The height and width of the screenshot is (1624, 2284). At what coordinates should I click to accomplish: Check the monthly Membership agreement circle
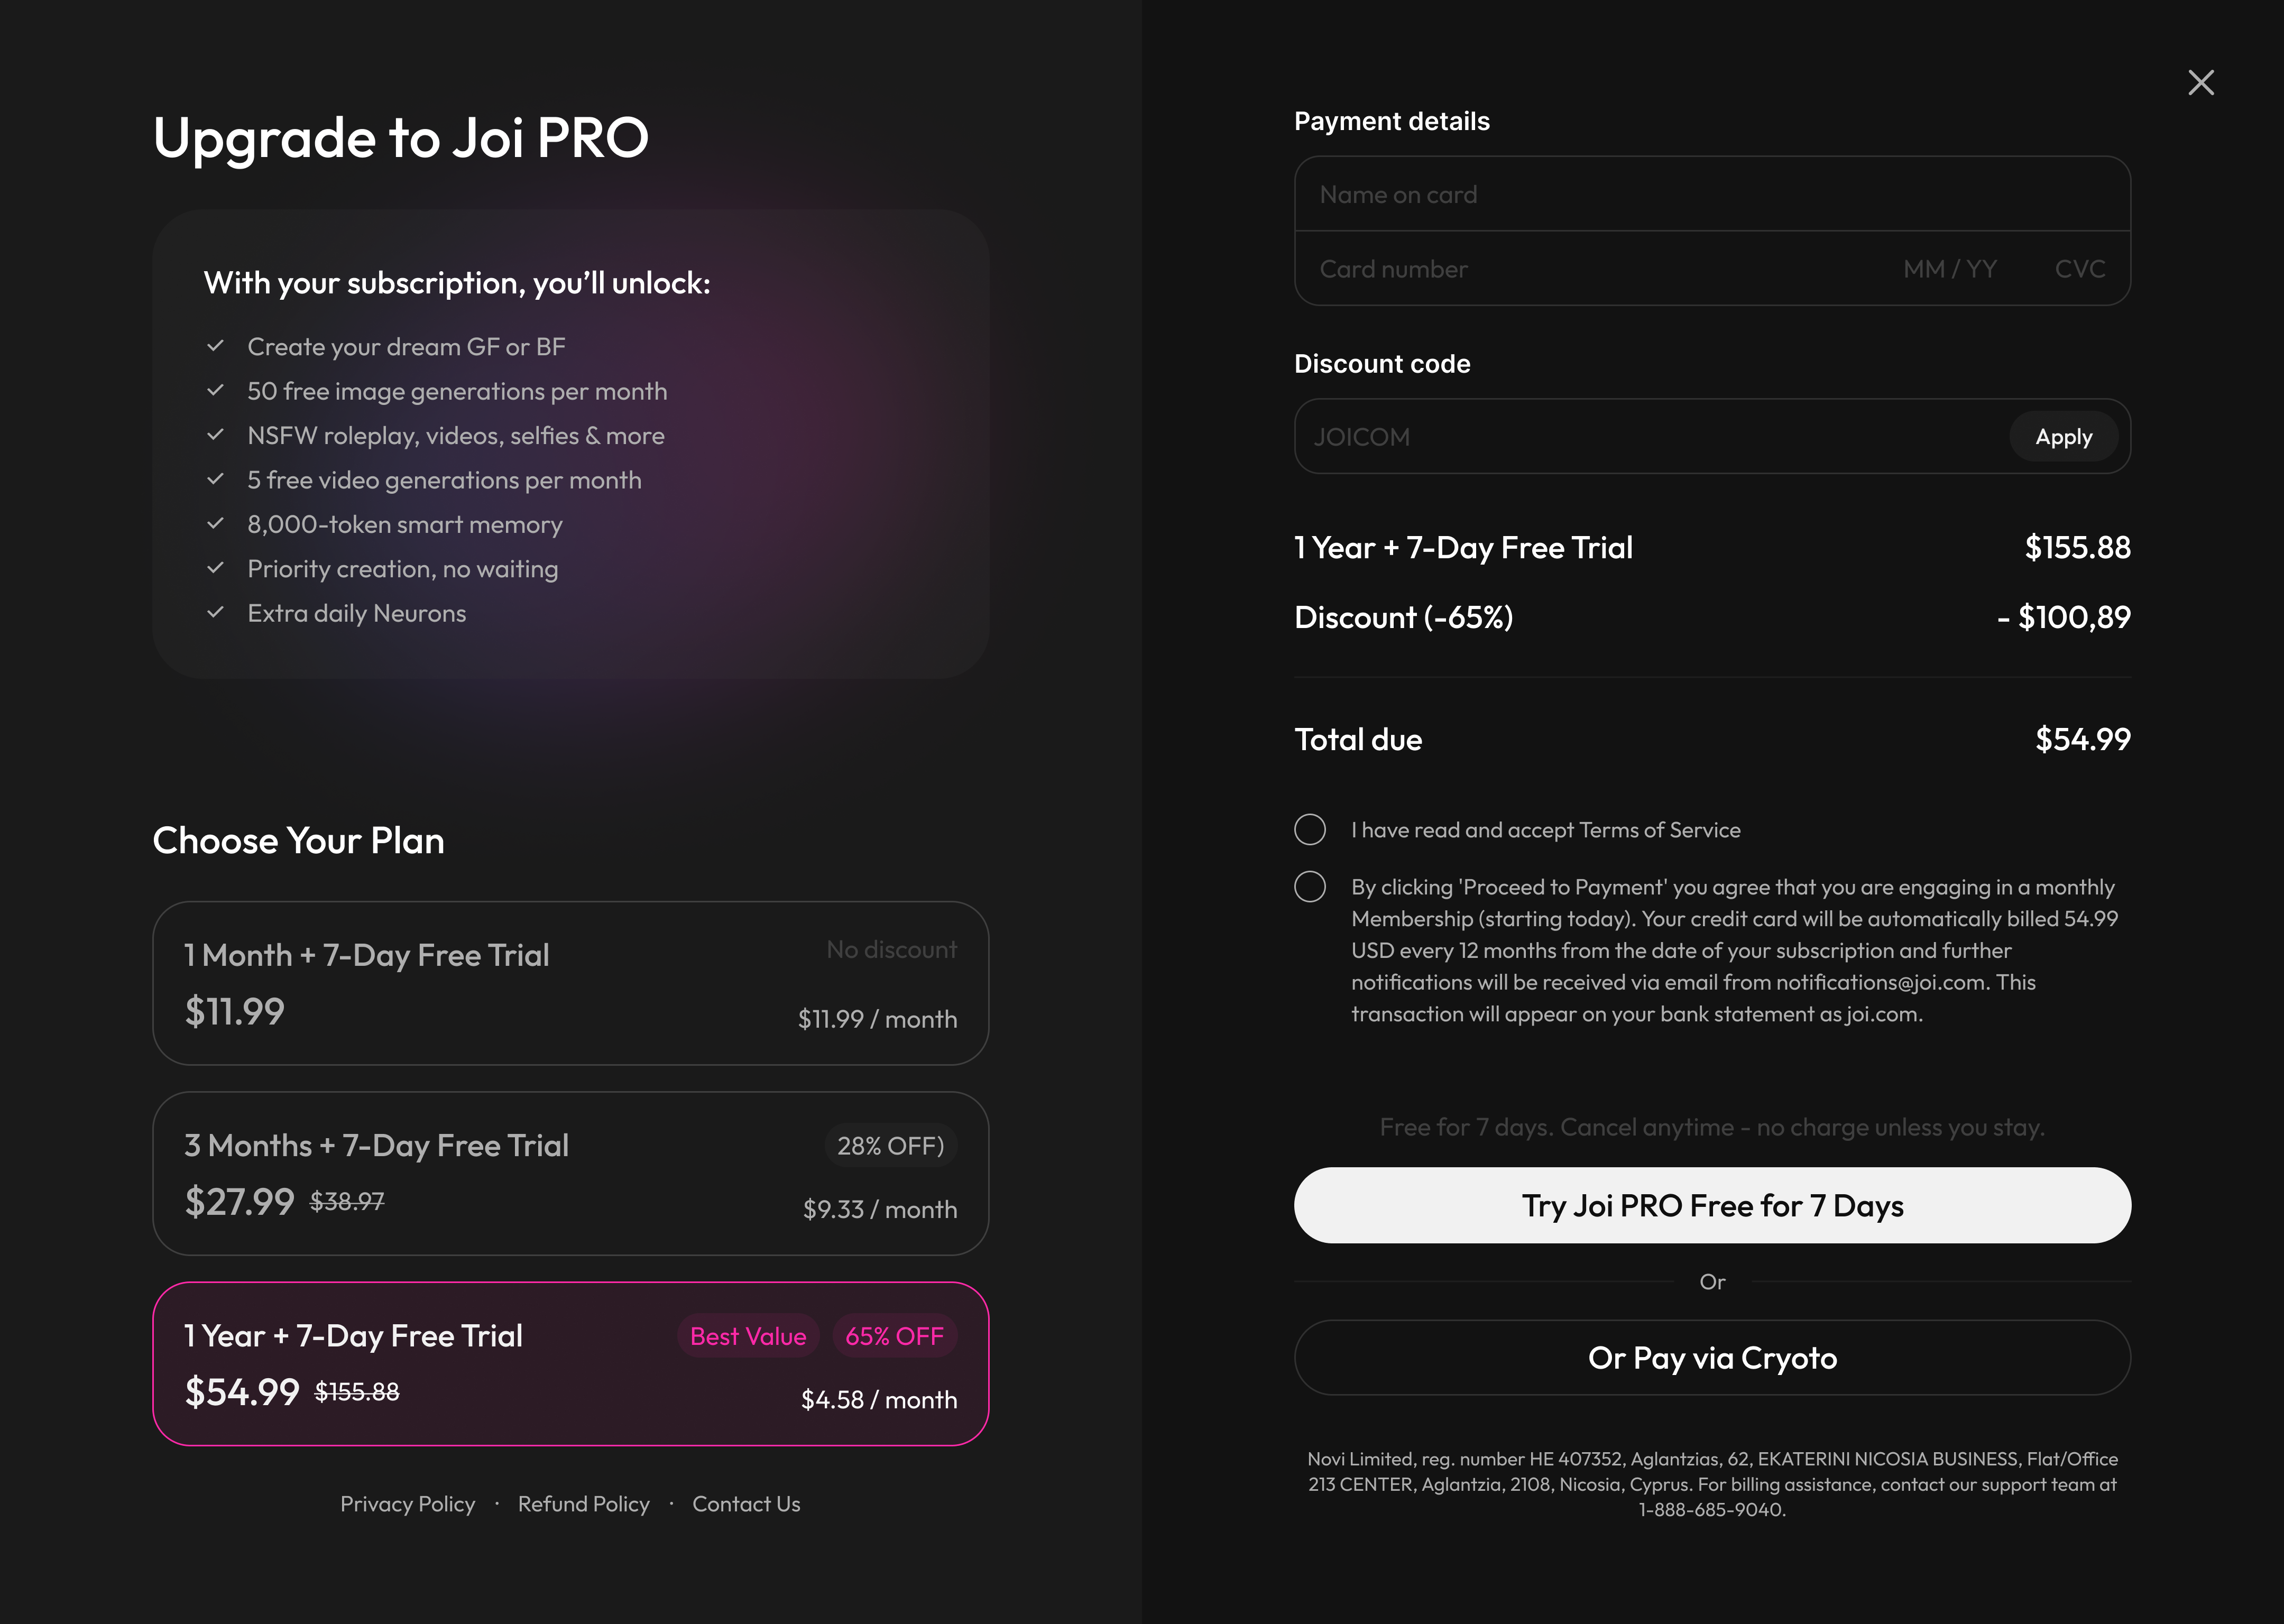(1309, 886)
